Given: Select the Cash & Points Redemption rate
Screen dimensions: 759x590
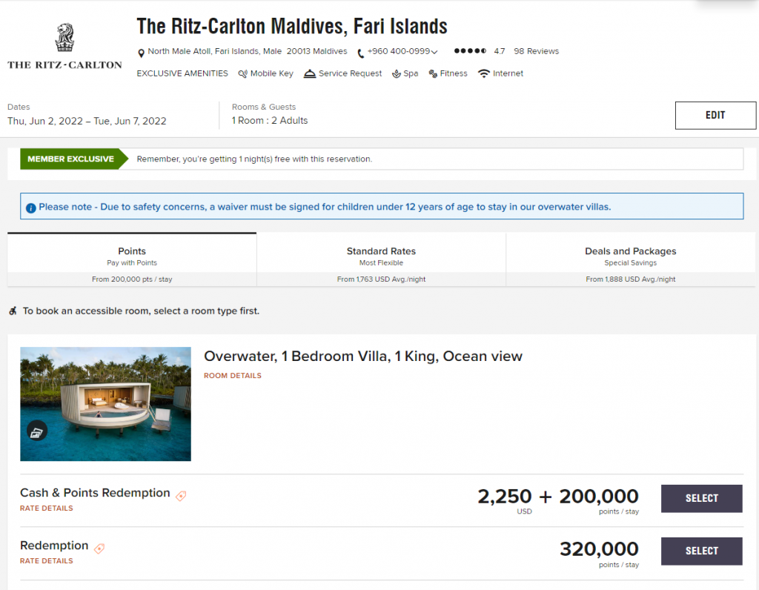Looking at the screenshot, I should point(701,498).
